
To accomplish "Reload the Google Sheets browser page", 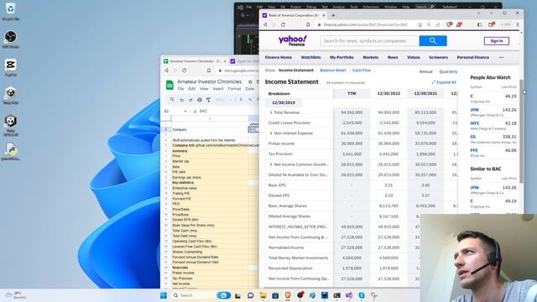I will pyautogui.click(x=185, y=70).
